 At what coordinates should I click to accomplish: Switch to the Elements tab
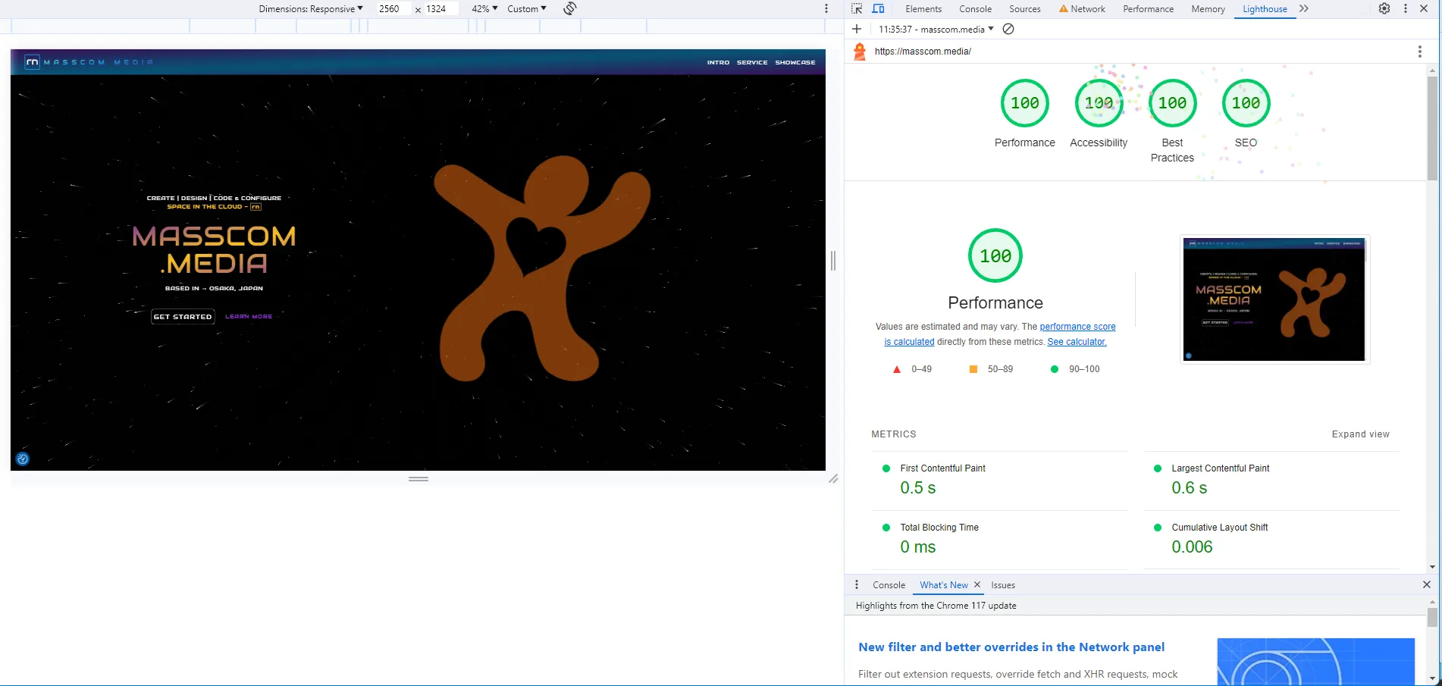tap(923, 8)
